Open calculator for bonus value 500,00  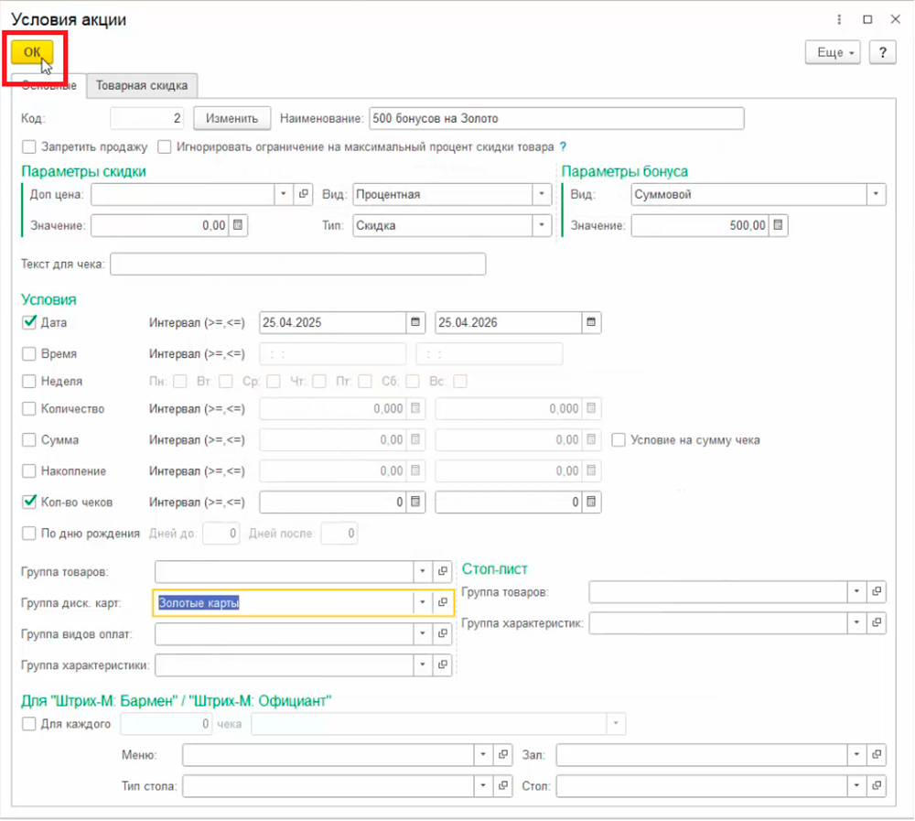(x=779, y=225)
